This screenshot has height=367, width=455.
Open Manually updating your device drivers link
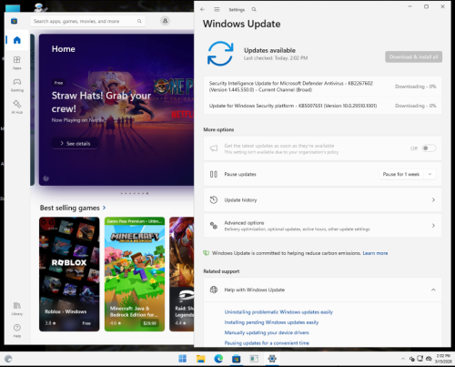coord(267,332)
